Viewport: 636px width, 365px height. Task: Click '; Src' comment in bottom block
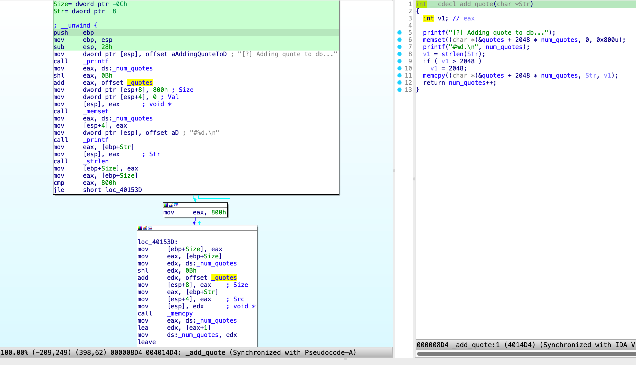235,299
